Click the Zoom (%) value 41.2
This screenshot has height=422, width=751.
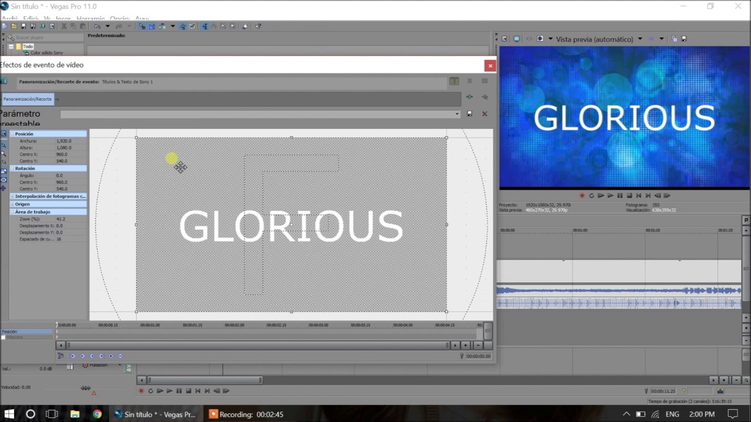tap(60, 219)
